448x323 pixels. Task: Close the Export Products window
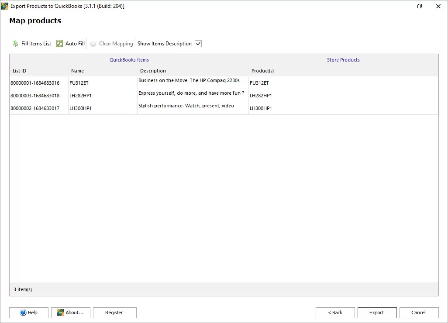pos(438,6)
